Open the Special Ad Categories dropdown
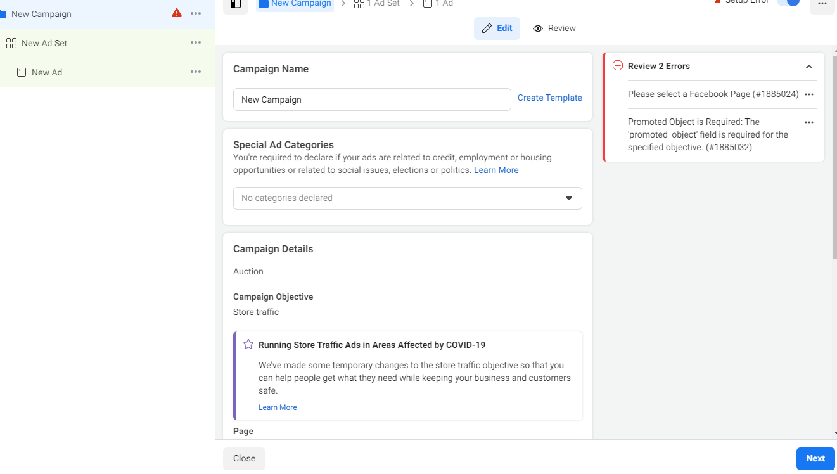The height and width of the screenshot is (474, 837). (x=407, y=198)
